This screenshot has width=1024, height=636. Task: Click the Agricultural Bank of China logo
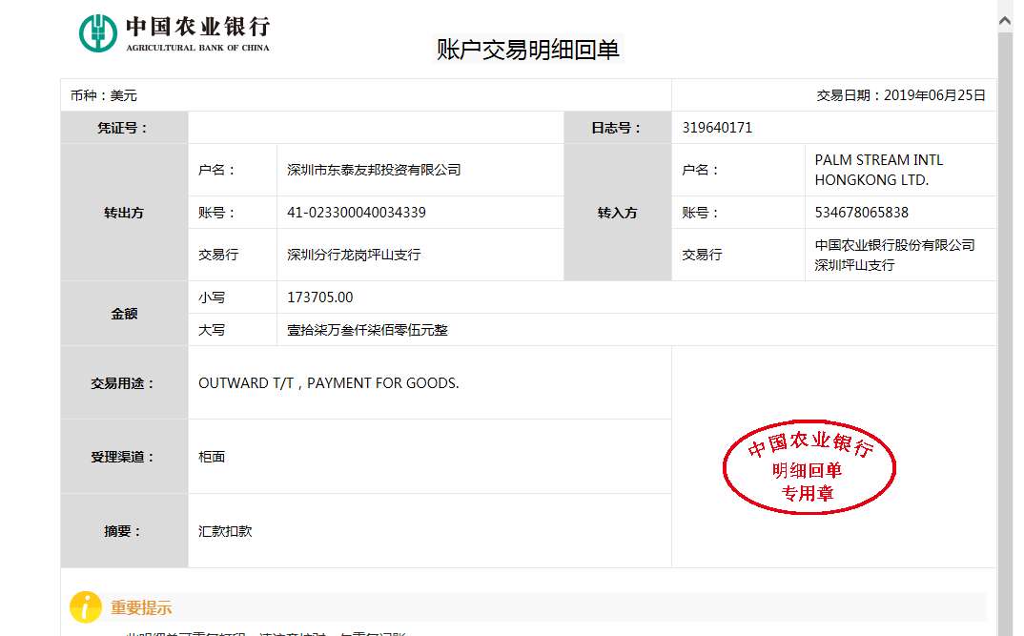coord(174,33)
